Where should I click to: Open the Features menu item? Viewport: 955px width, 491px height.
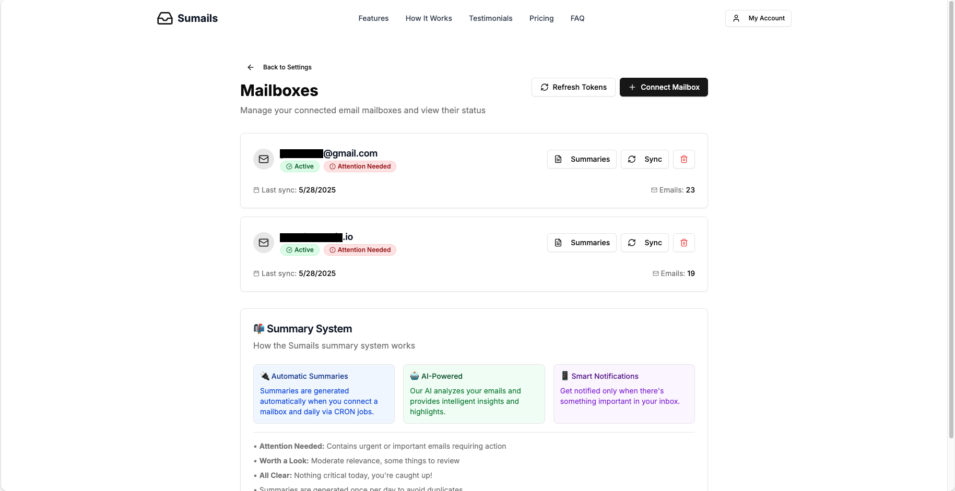pyautogui.click(x=373, y=18)
